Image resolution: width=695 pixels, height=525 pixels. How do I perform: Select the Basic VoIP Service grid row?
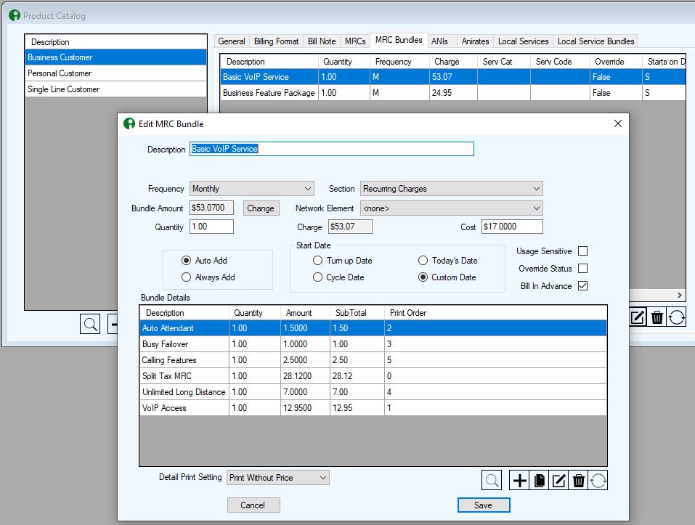coord(453,77)
